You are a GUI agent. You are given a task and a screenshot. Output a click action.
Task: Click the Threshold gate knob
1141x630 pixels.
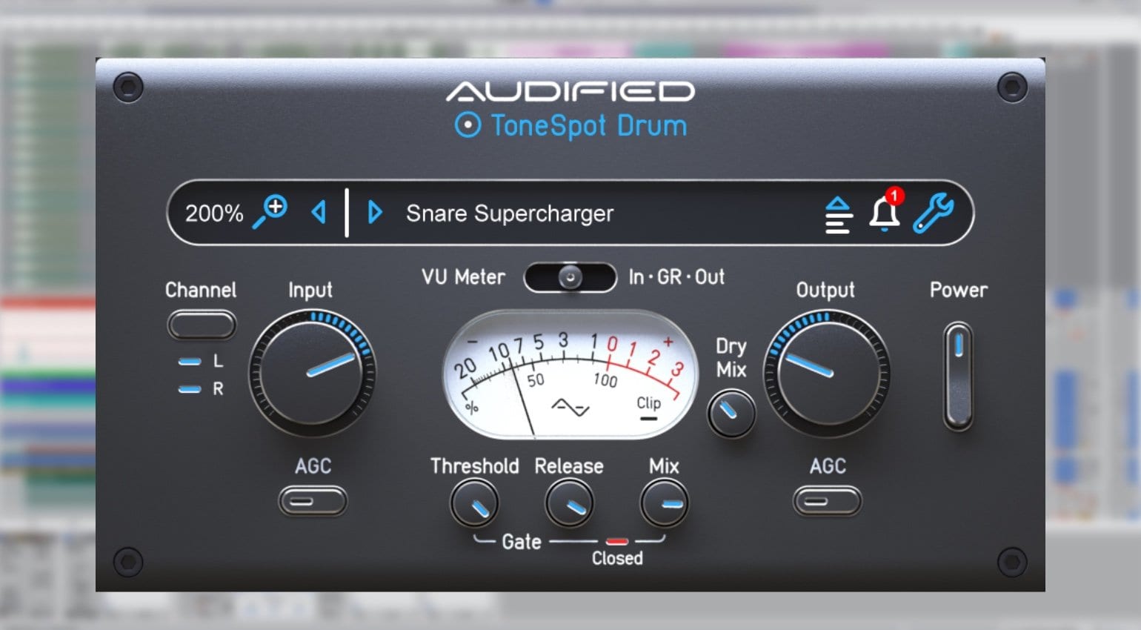coord(476,503)
